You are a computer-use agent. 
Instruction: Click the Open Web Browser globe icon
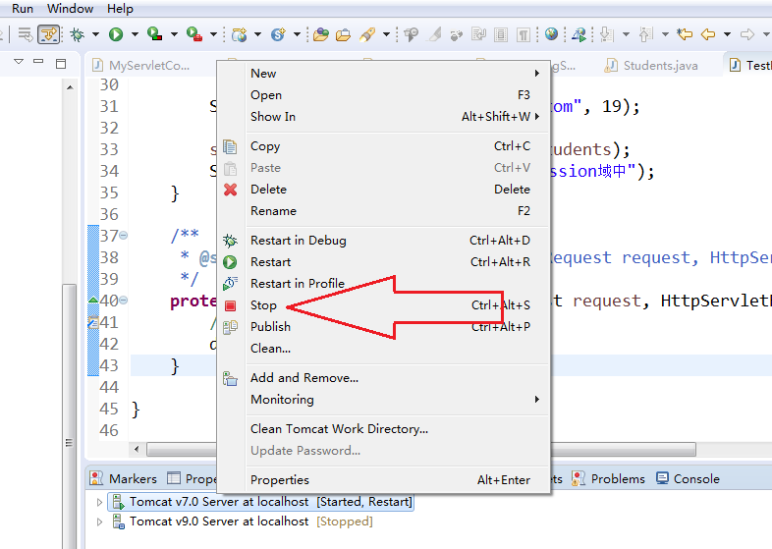(551, 34)
